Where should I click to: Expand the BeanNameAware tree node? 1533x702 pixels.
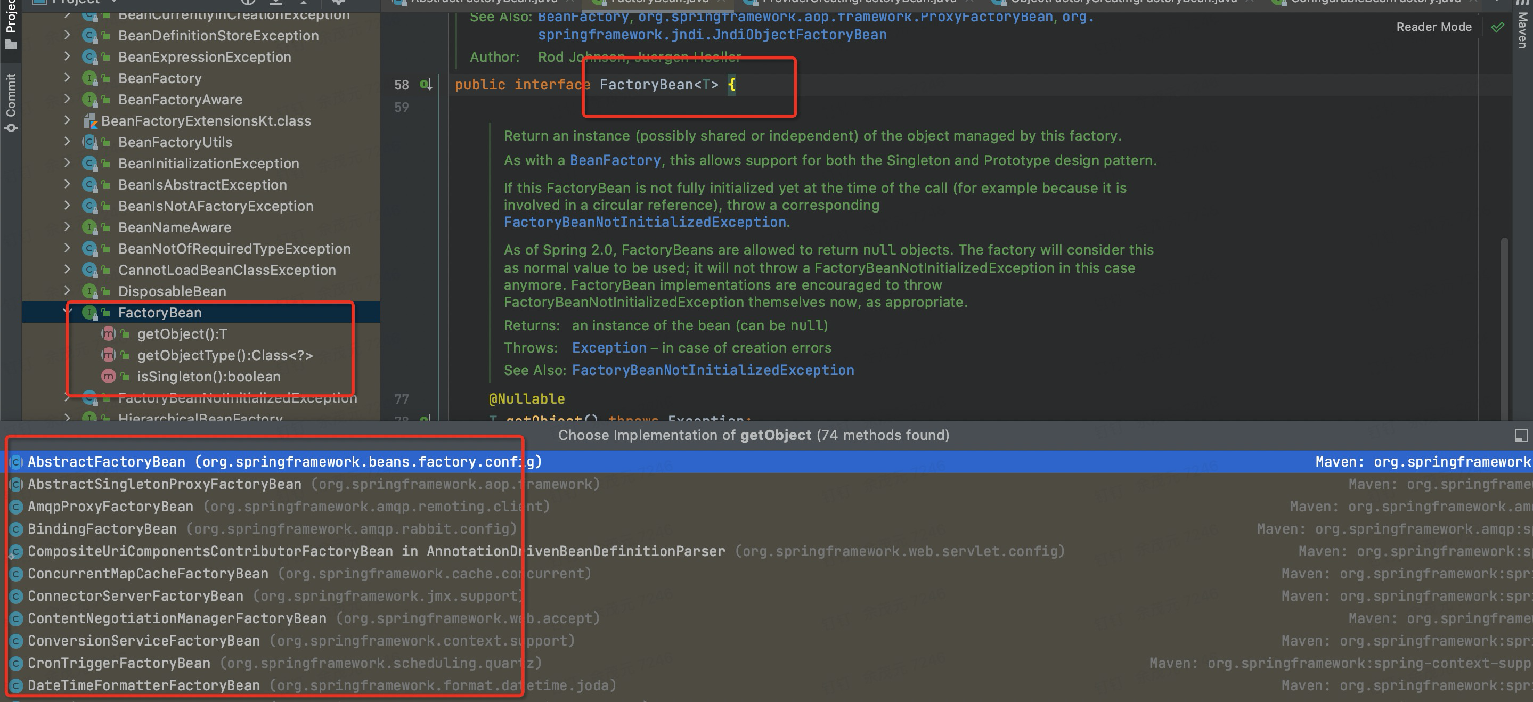pos(67,227)
